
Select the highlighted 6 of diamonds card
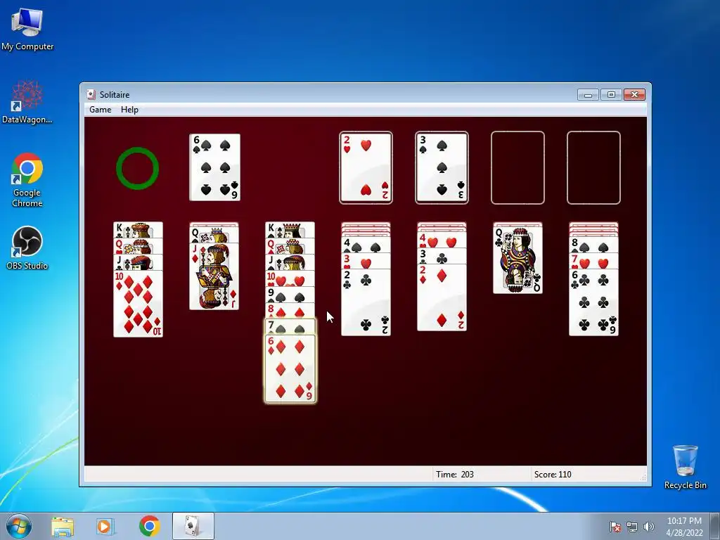pos(290,368)
